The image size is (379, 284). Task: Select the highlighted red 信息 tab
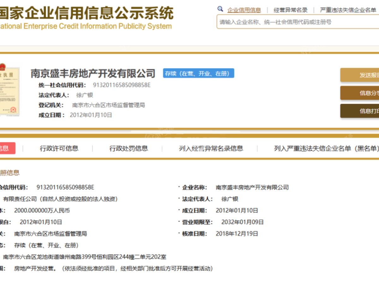click(x=7, y=148)
